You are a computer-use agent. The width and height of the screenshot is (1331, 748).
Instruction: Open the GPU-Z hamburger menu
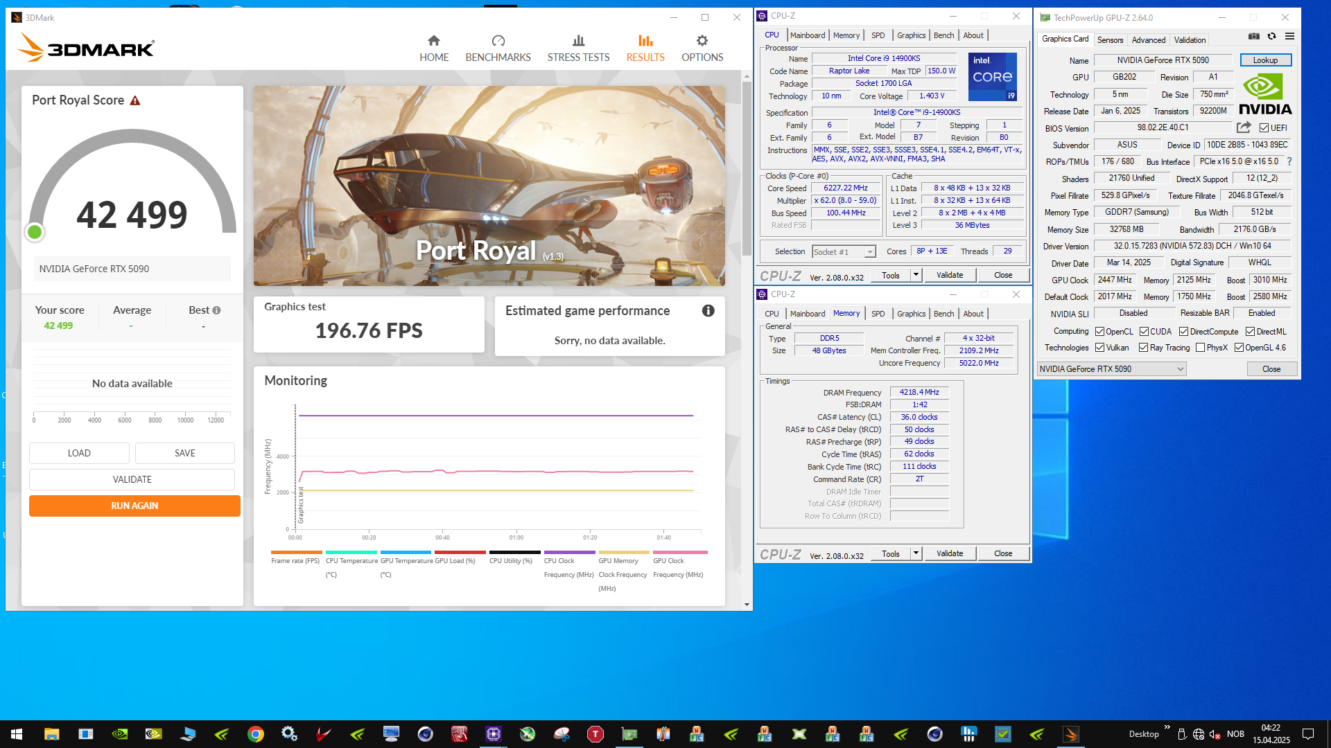(x=1289, y=36)
